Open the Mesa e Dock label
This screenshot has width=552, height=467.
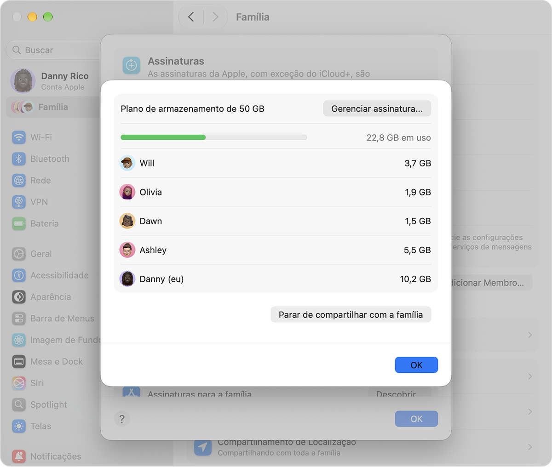(x=57, y=361)
